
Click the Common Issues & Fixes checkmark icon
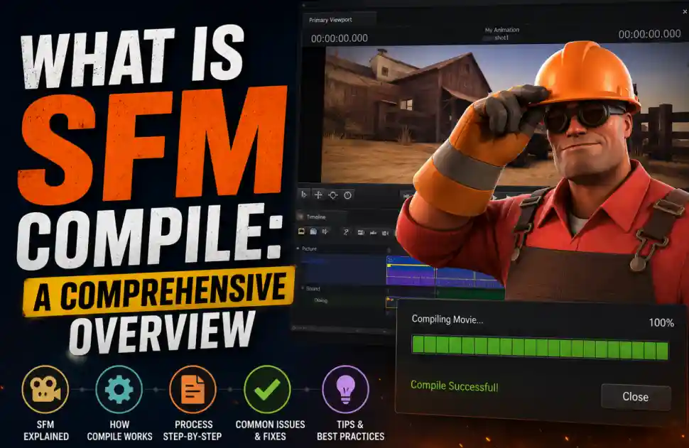pyautogui.click(x=267, y=389)
